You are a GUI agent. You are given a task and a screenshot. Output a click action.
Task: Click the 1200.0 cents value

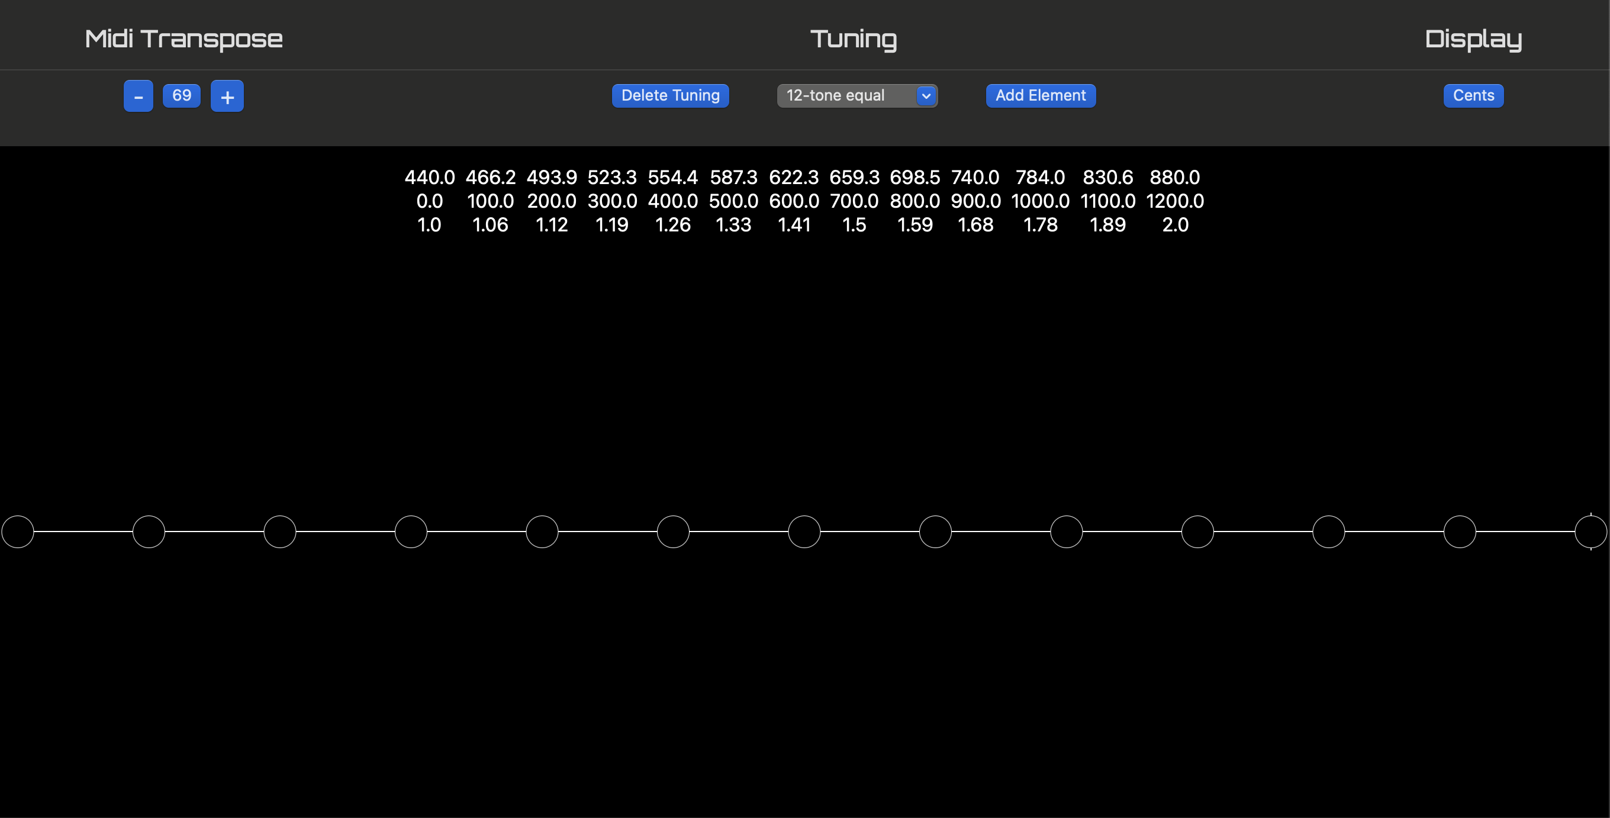click(1175, 201)
